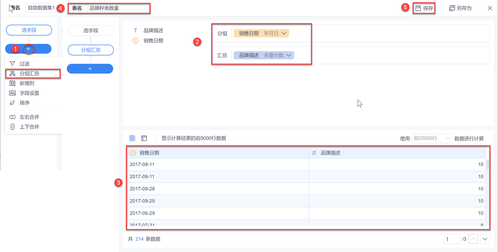
Task: Click the 214 record count
Action: pyautogui.click(x=139, y=239)
